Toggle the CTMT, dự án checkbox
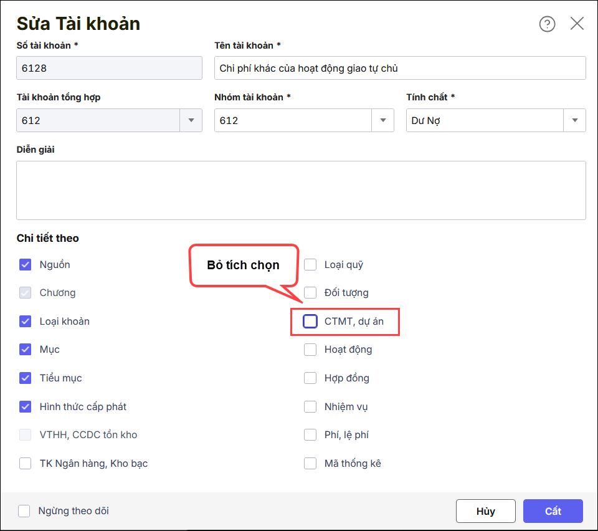 coord(310,322)
